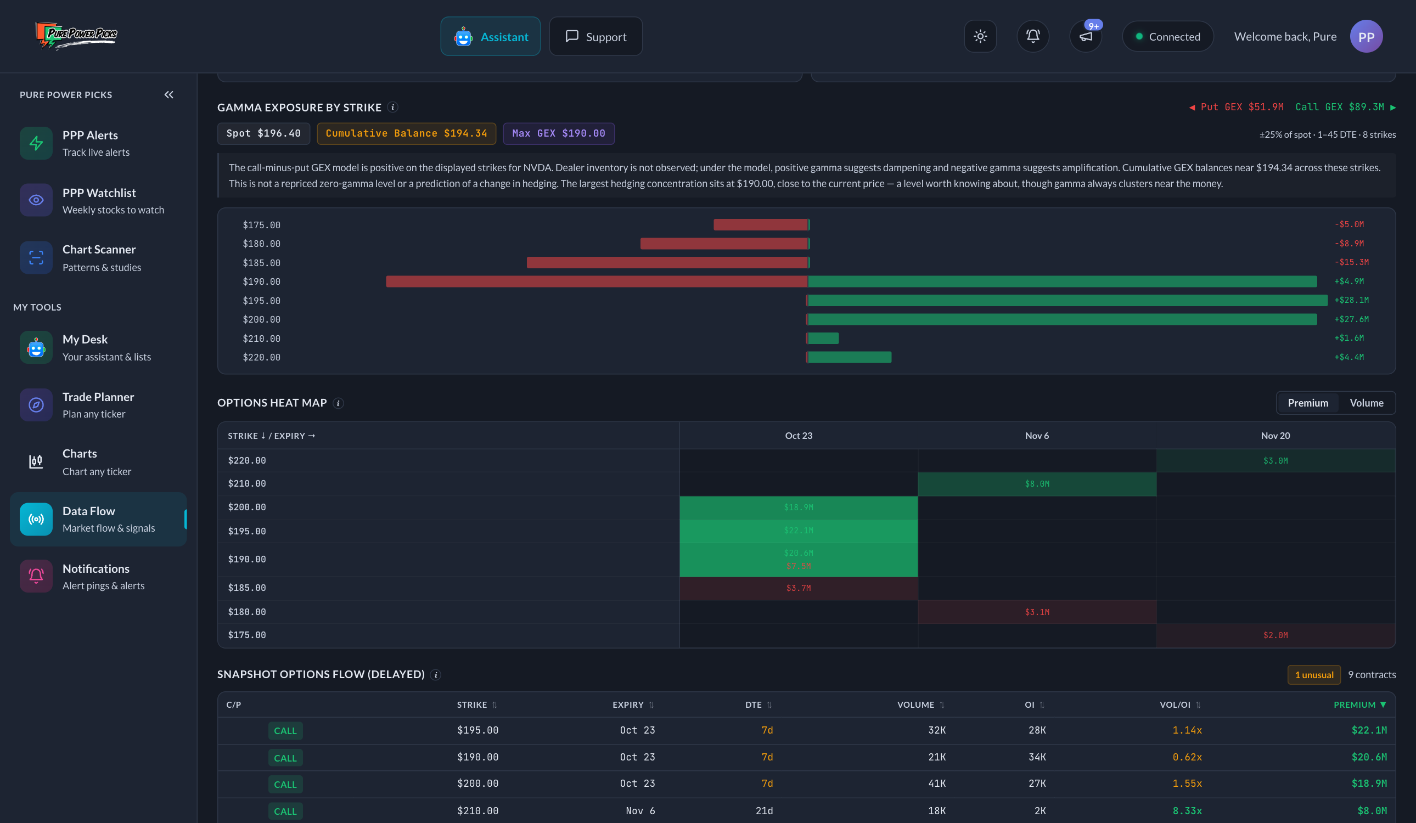Open the announcements megaphone icon
Image resolution: width=1416 pixels, height=823 pixels.
click(1086, 37)
